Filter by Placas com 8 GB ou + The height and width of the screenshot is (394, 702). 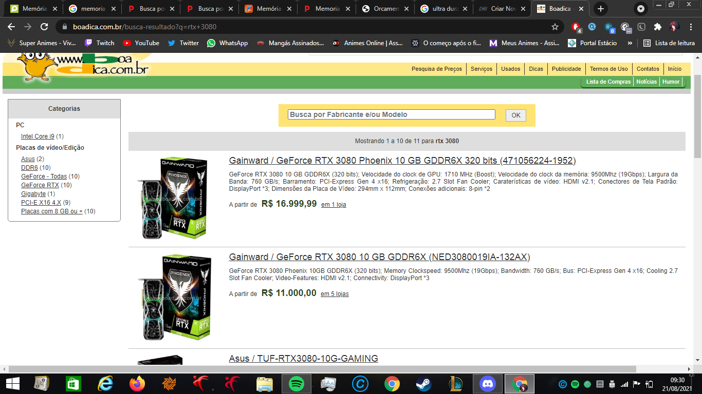52,211
